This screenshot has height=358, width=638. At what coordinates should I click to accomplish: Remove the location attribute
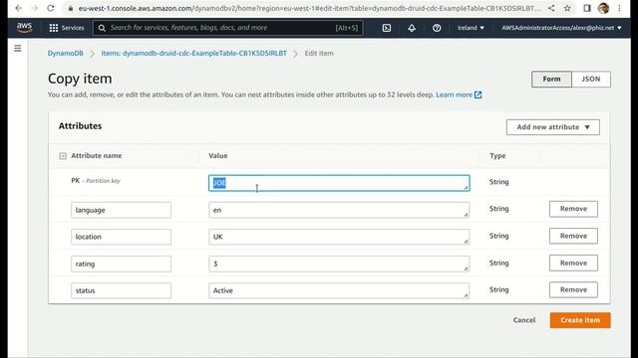coord(573,236)
